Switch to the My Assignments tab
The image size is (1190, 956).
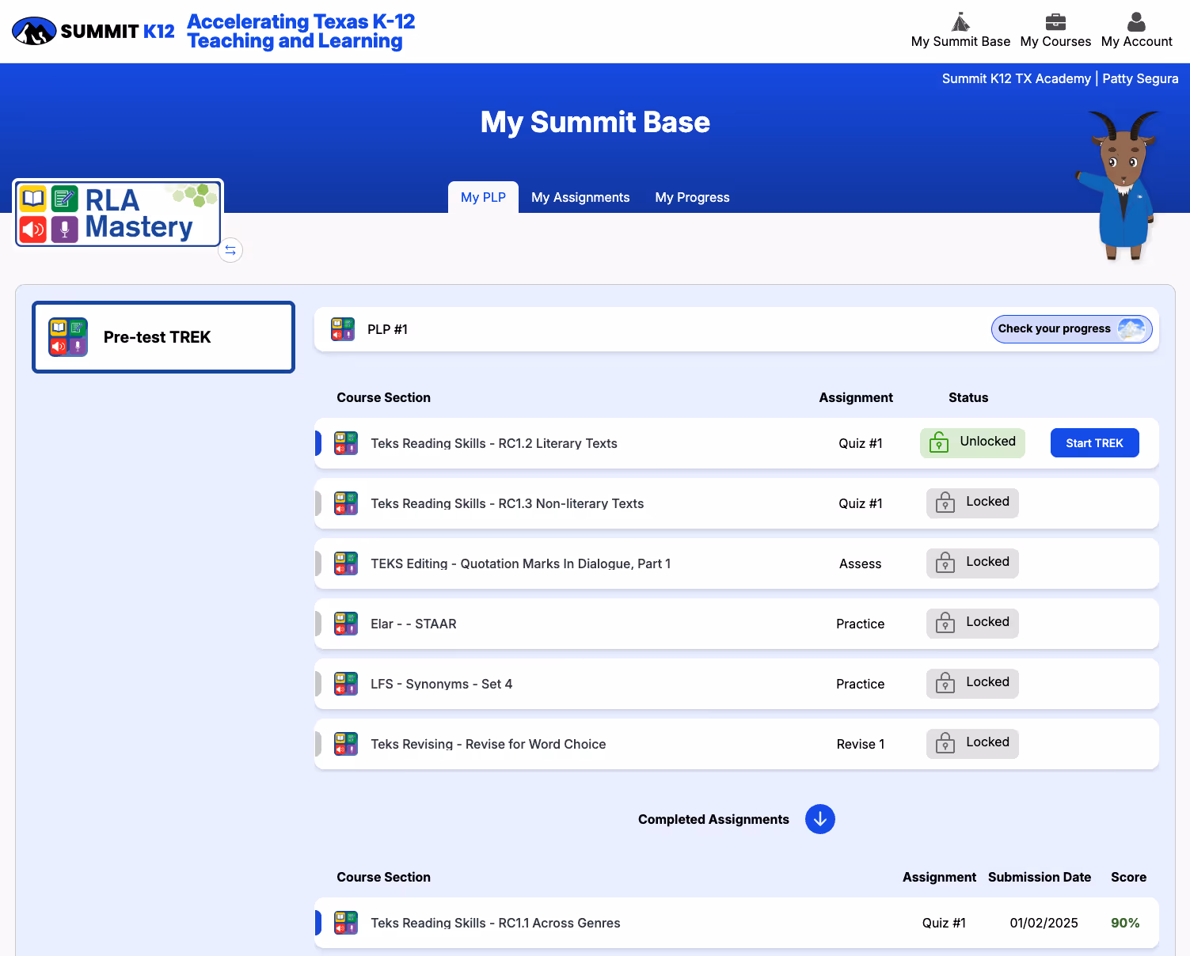(x=580, y=197)
